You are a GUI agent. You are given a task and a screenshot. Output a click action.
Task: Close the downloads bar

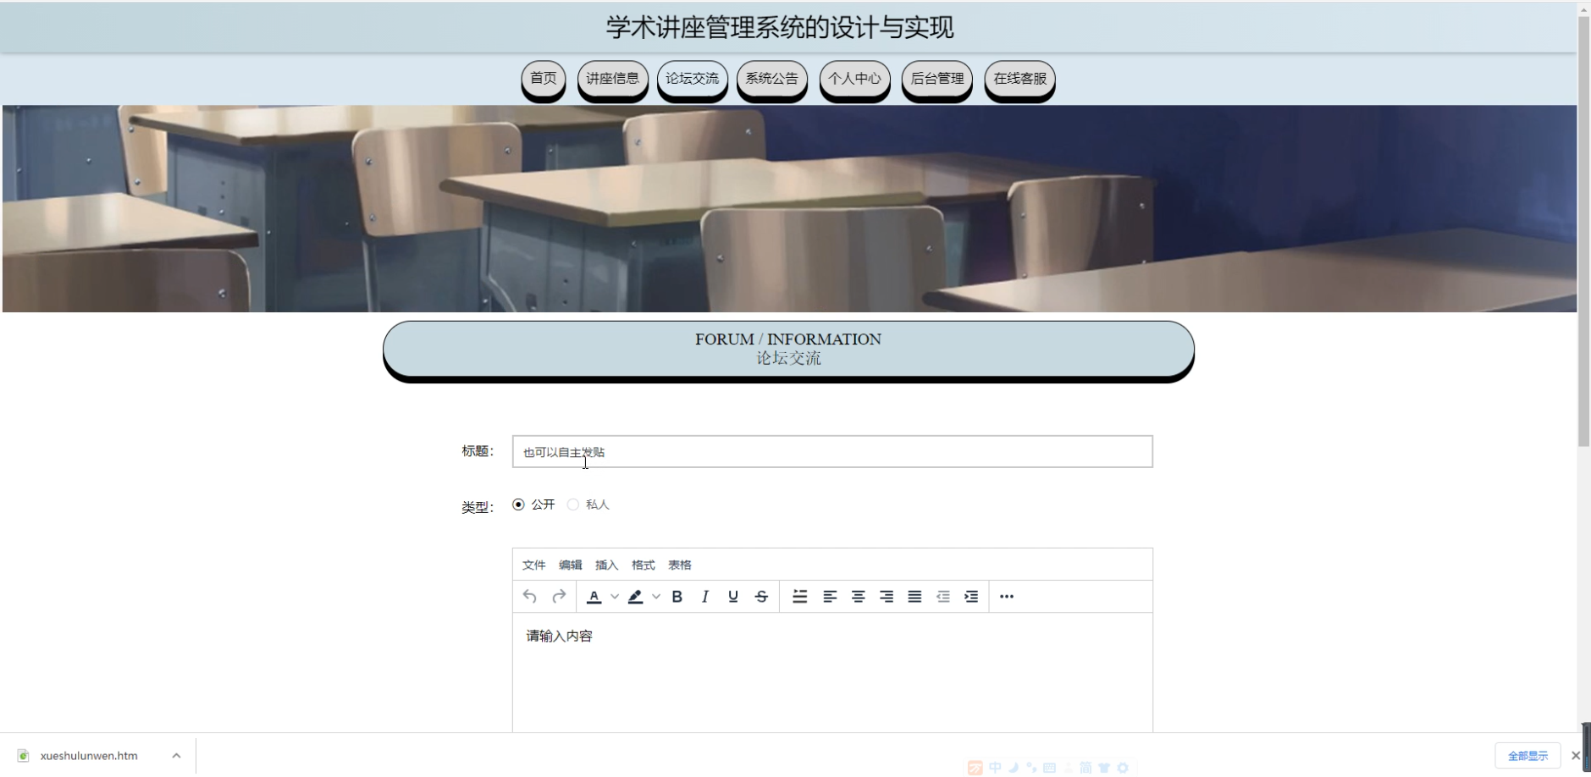tap(1576, 756)
